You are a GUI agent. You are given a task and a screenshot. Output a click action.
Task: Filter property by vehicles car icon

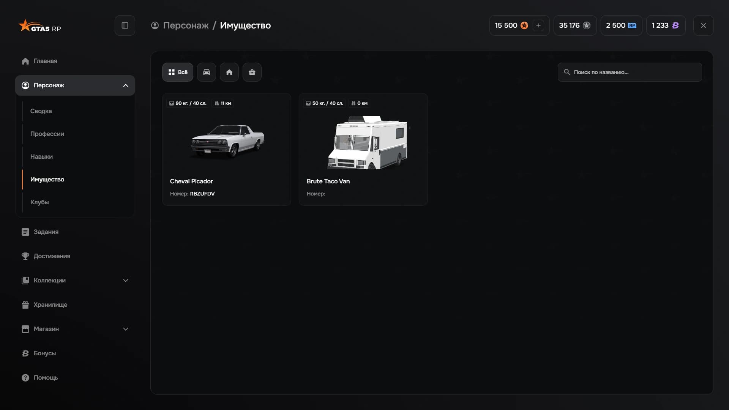[x=207, y=72]
